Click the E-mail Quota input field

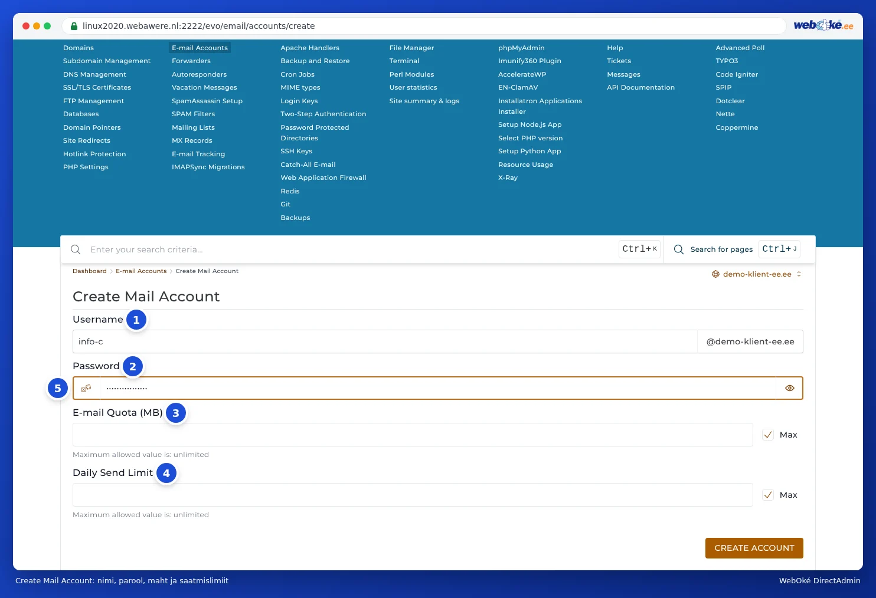pos(413,435)
